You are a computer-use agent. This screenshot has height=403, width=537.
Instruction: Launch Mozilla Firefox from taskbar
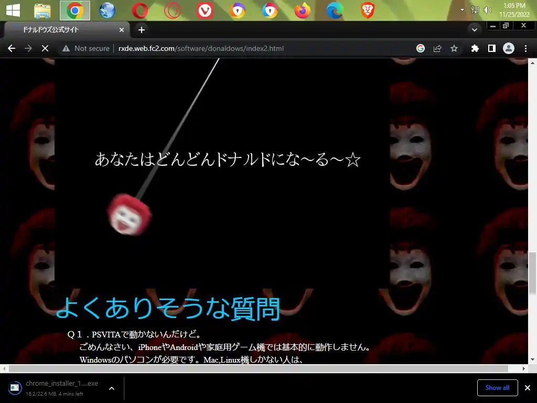pos(303,10)
